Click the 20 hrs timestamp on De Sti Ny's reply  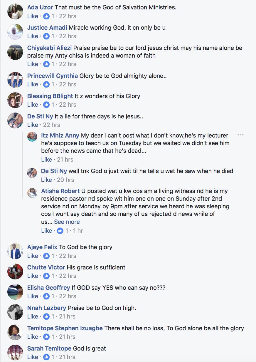65,180
